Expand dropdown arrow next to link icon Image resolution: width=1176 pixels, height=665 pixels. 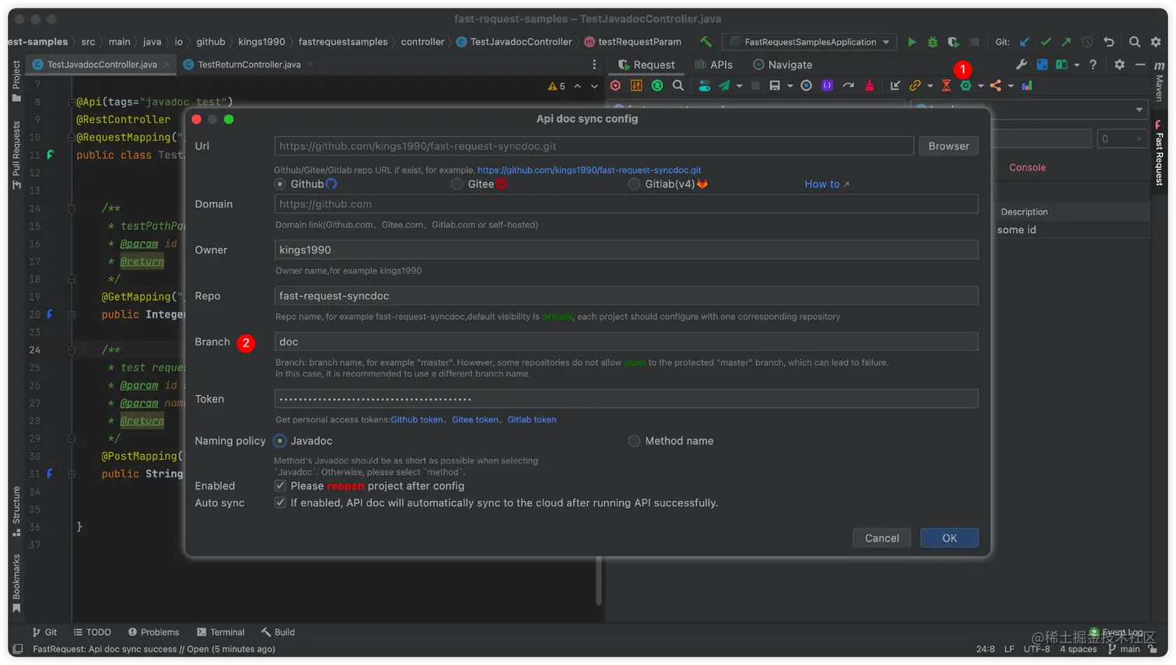930,86
